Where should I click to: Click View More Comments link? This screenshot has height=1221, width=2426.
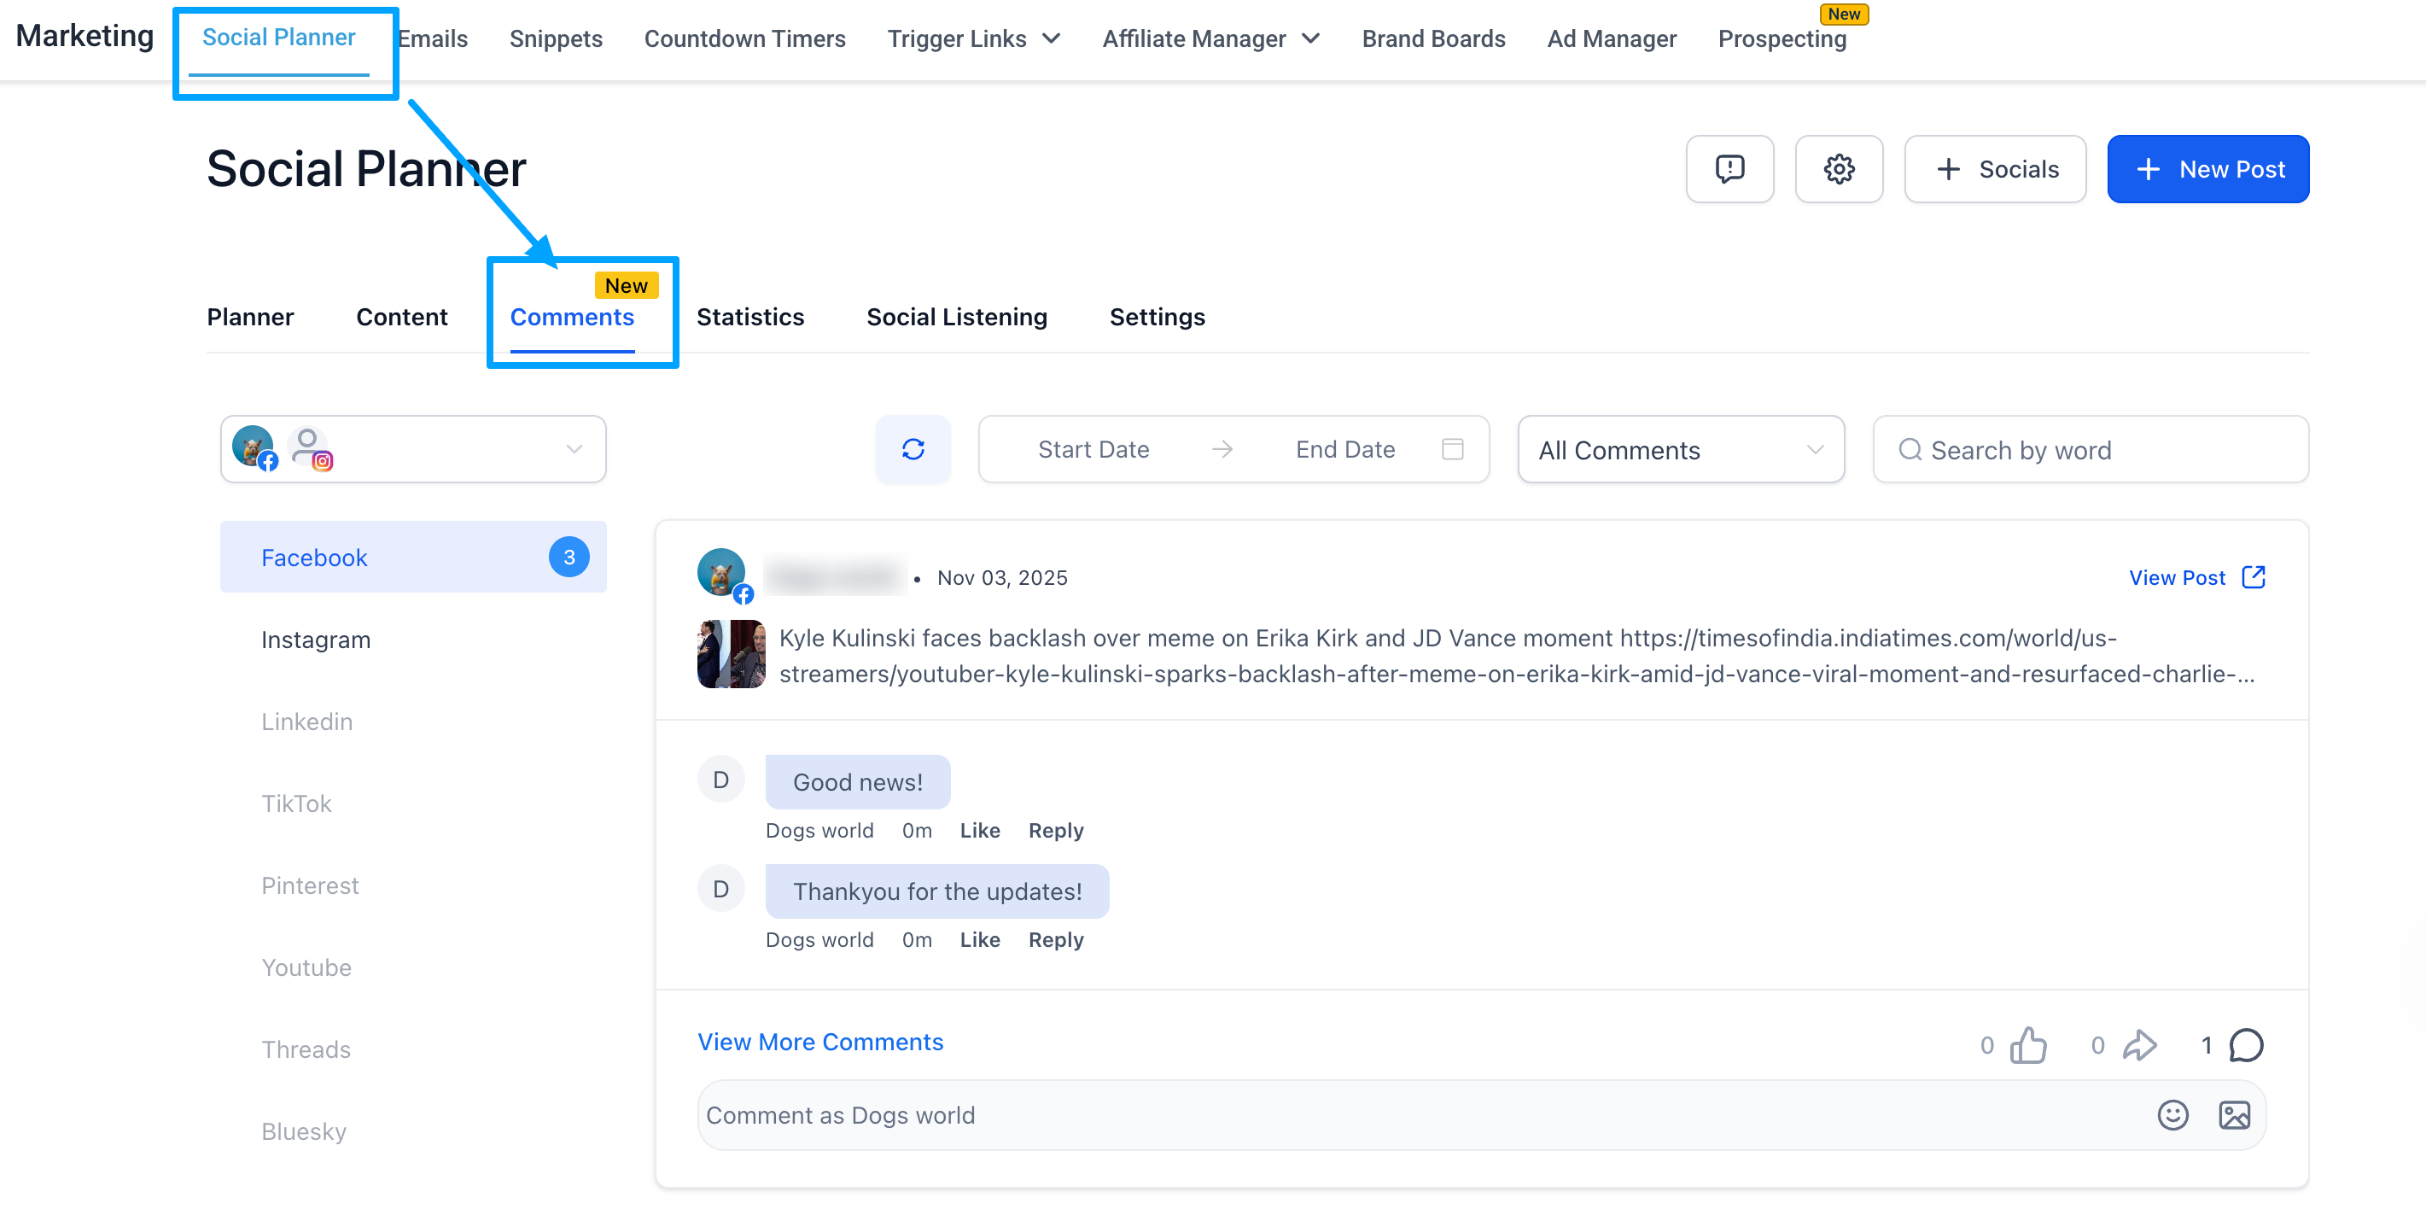point(819,1041)
